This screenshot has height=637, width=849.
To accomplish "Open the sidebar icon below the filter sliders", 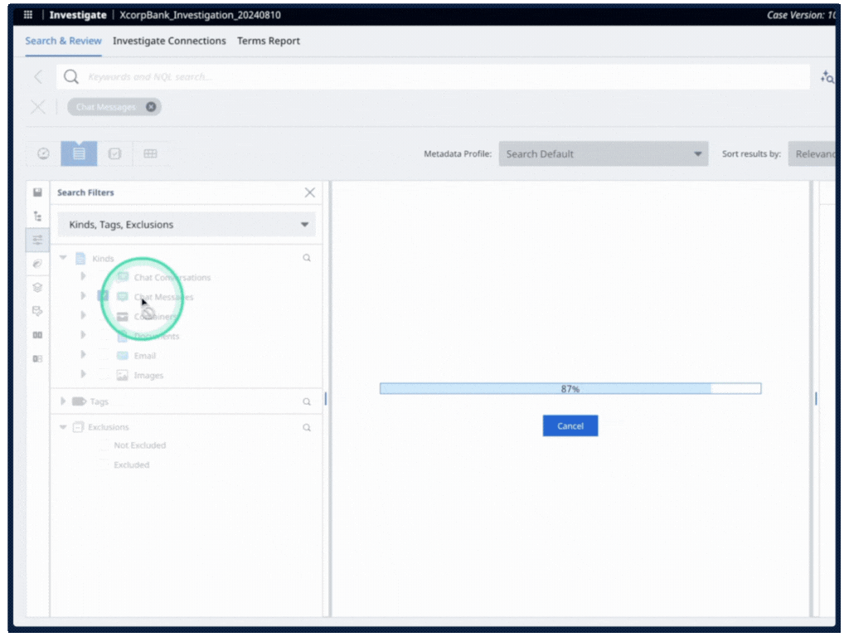I will (x=37, y=264).
